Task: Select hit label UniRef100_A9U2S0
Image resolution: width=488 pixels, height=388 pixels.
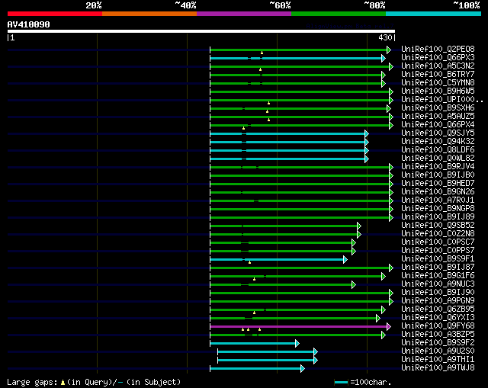Action: click(x=438, y=351)
